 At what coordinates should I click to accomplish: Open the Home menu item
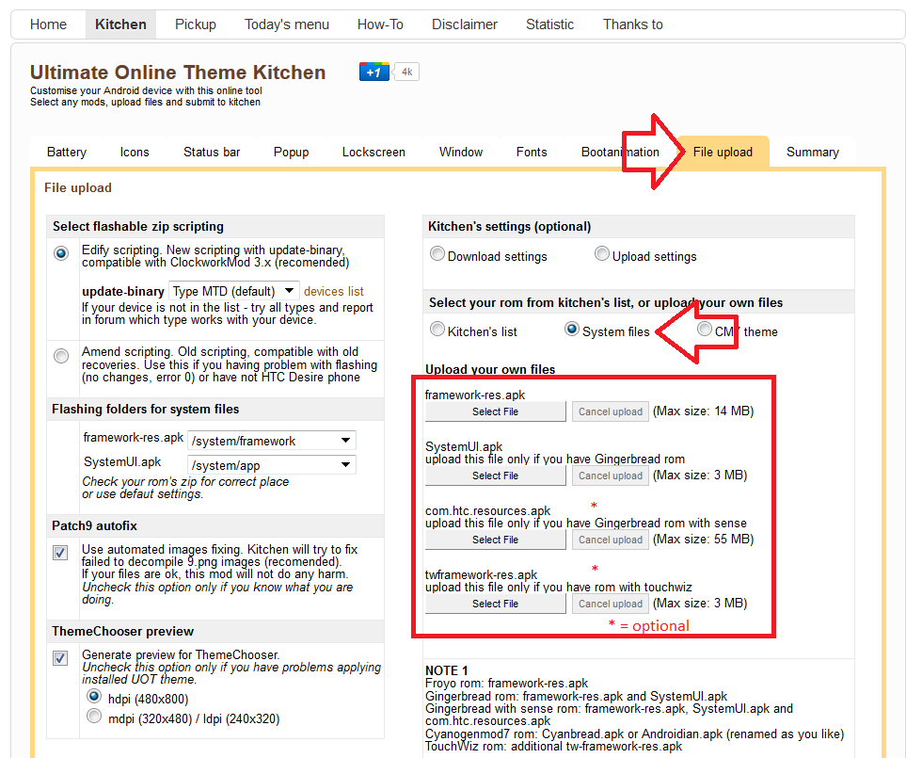tap(49, 24)
